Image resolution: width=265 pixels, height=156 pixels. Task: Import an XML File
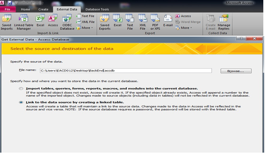pos(85,22)
